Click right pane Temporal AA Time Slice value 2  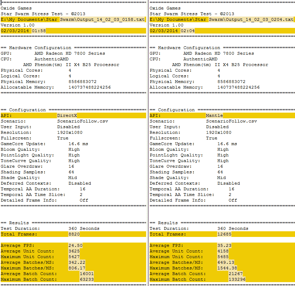click(230, 195)
